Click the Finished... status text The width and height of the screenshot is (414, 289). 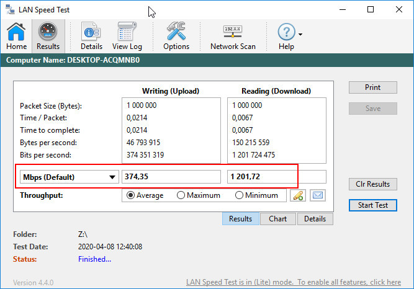94,259
